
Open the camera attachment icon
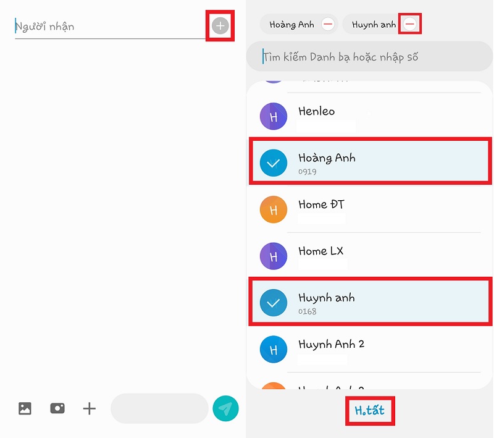coord(57,408)
